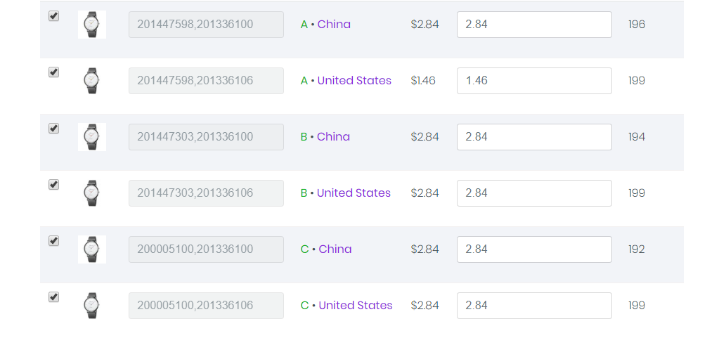Click the watch thumbnail for A United States variant
This screenshot has height=338, width=726.
click(x=91, y=81)
